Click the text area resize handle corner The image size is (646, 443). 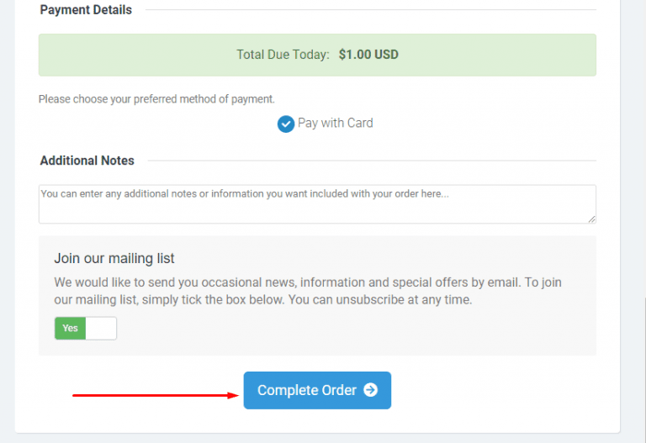(x=591, y=219)
